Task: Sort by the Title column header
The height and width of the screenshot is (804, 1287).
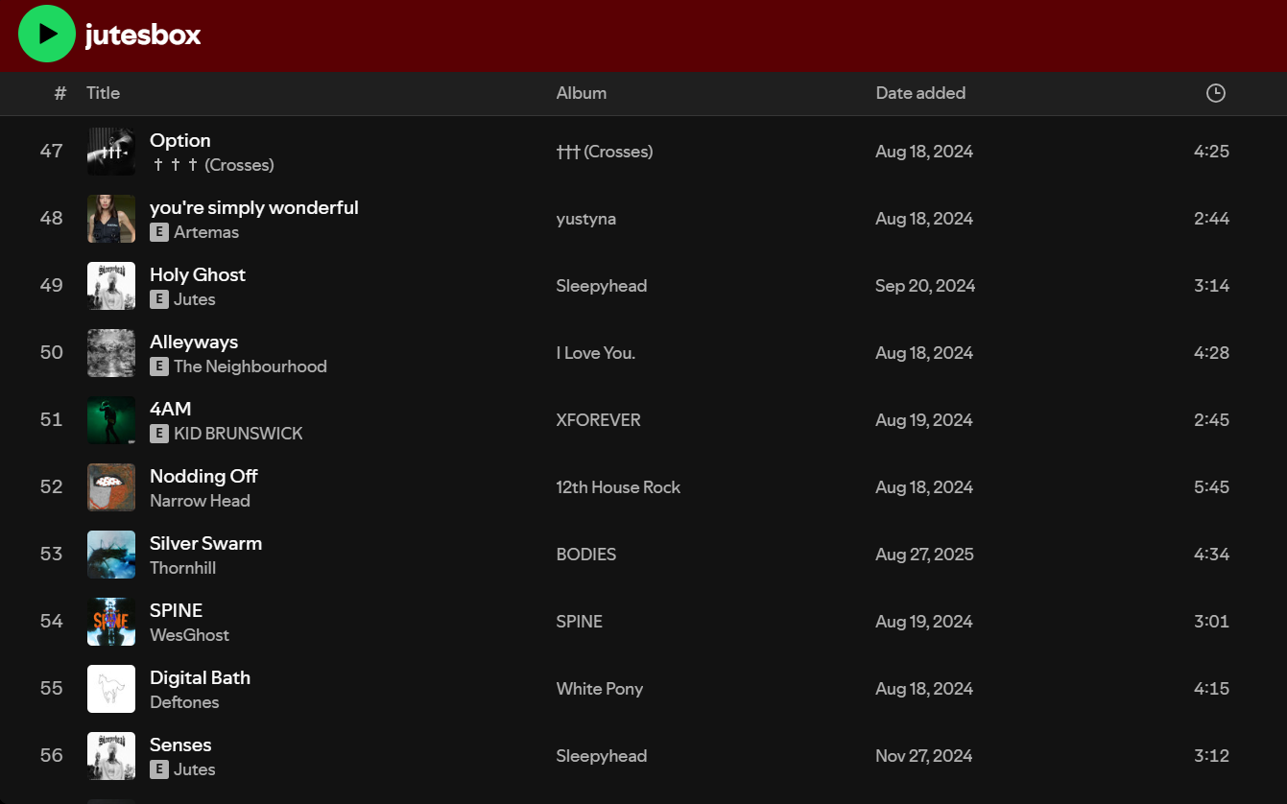Action: [103, 93]
